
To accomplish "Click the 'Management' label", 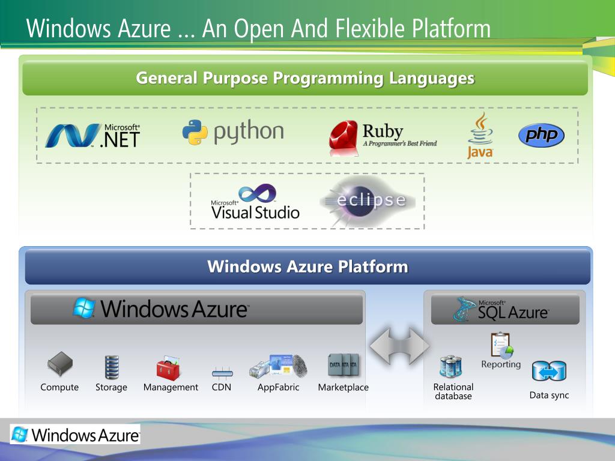I will pyautogui.click(x=171, y=388).
